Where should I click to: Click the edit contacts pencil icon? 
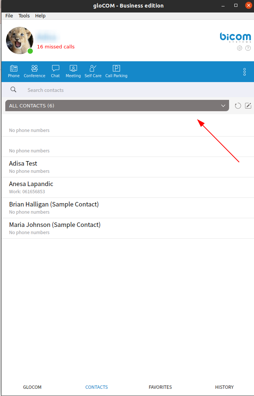point(248,106)
